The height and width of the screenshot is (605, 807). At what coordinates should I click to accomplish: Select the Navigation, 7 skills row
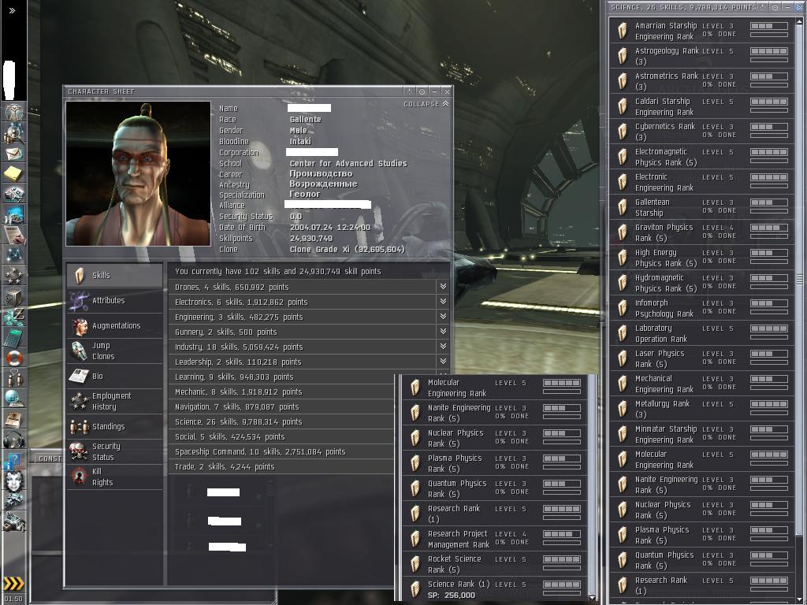point(282,407)
